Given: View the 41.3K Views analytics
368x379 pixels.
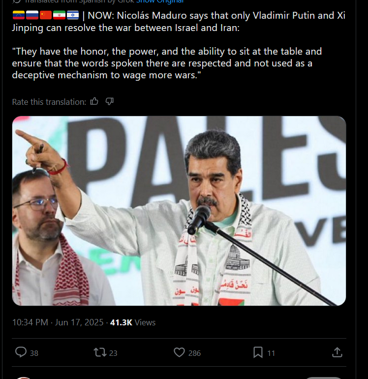Looking at the screenshot, I should pos(133,322).
